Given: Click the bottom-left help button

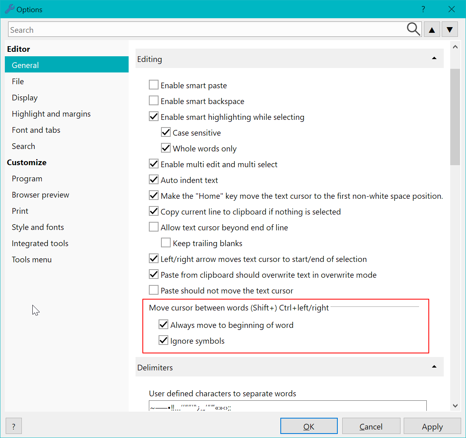Looking at the screenshot, I should tap(14, 426).
